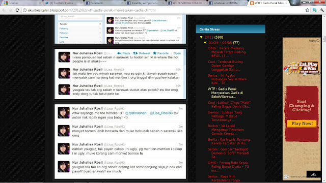Click avatar beside 'tak malu lew' tweet
The height and width of the screenshot is (183, 326).
[x=64, y=73]
